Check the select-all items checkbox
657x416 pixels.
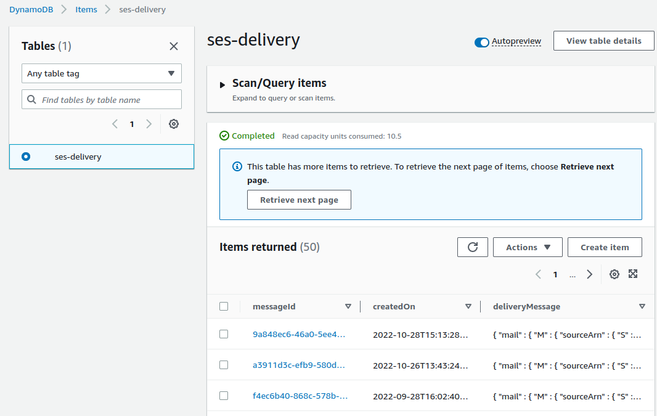224,307
